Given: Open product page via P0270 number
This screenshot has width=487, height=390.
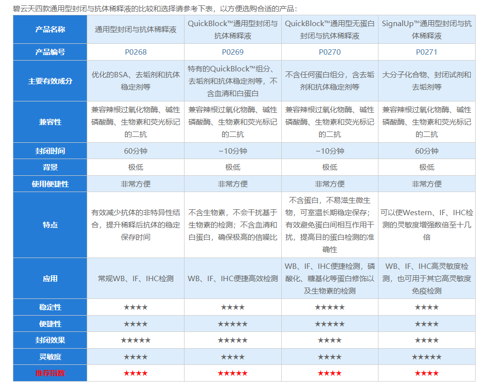Looking at the screenshot, I should click(x=329, y=51).
